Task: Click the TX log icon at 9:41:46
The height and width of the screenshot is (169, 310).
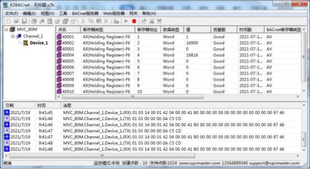Action: click(x=7, y=118)
